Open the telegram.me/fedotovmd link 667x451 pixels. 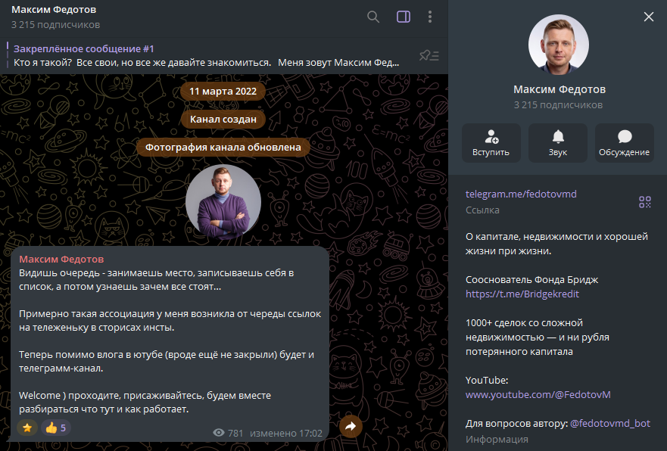521,194
